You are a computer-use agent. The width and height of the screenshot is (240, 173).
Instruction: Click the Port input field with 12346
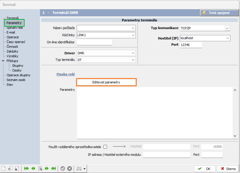[x=191, y=45]
